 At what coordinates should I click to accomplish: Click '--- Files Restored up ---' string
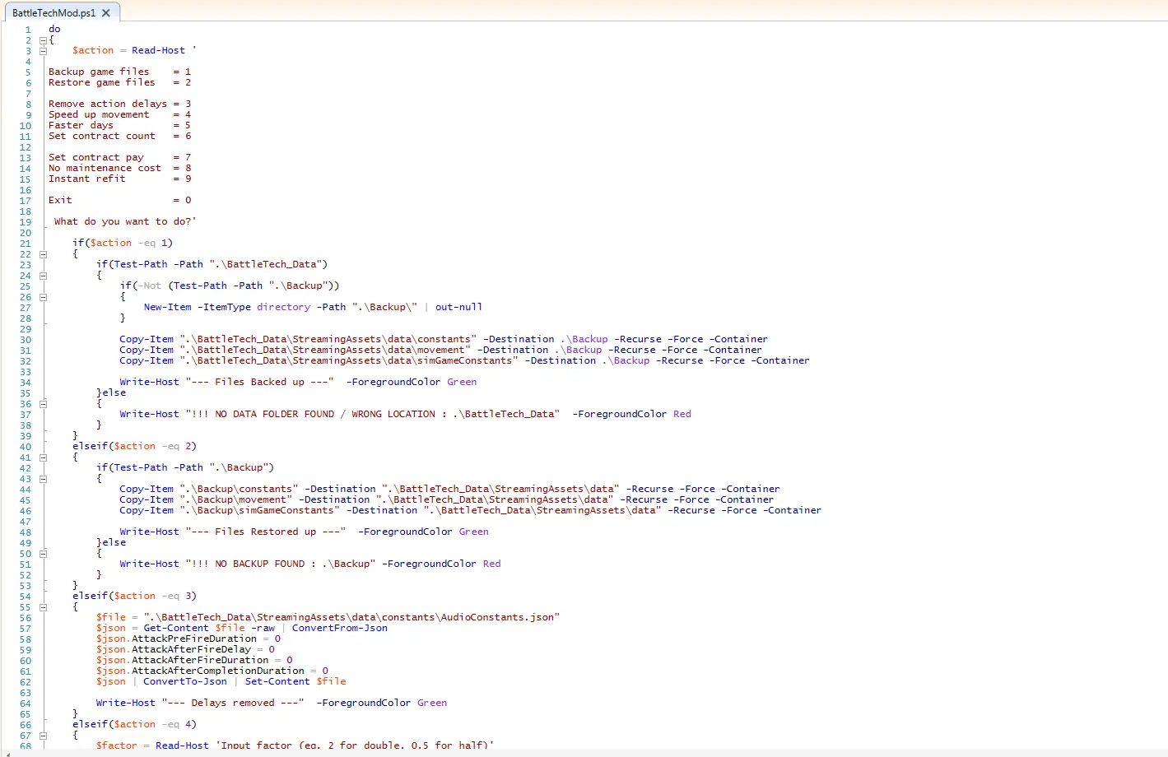point(265,532)
